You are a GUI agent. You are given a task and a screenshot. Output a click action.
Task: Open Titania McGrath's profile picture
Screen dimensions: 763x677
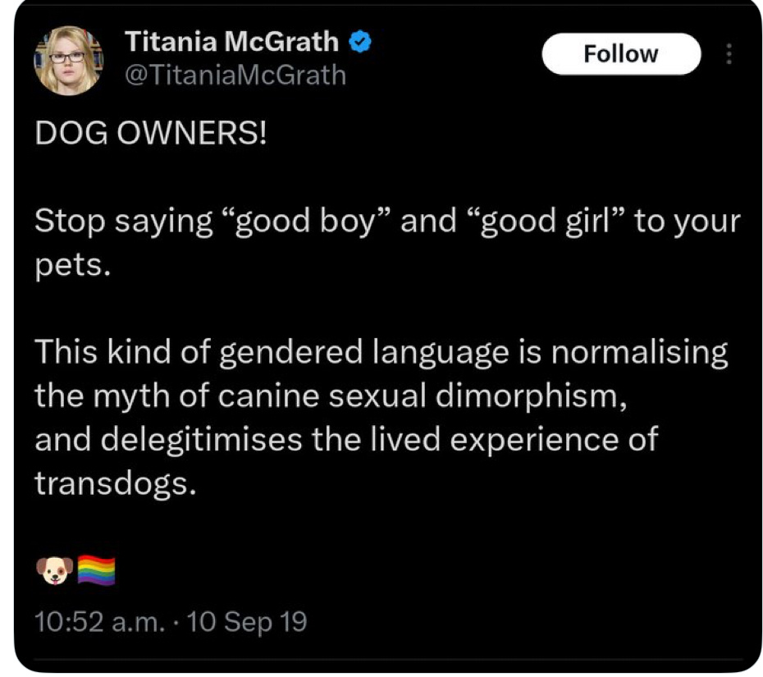tap(69, 60)
